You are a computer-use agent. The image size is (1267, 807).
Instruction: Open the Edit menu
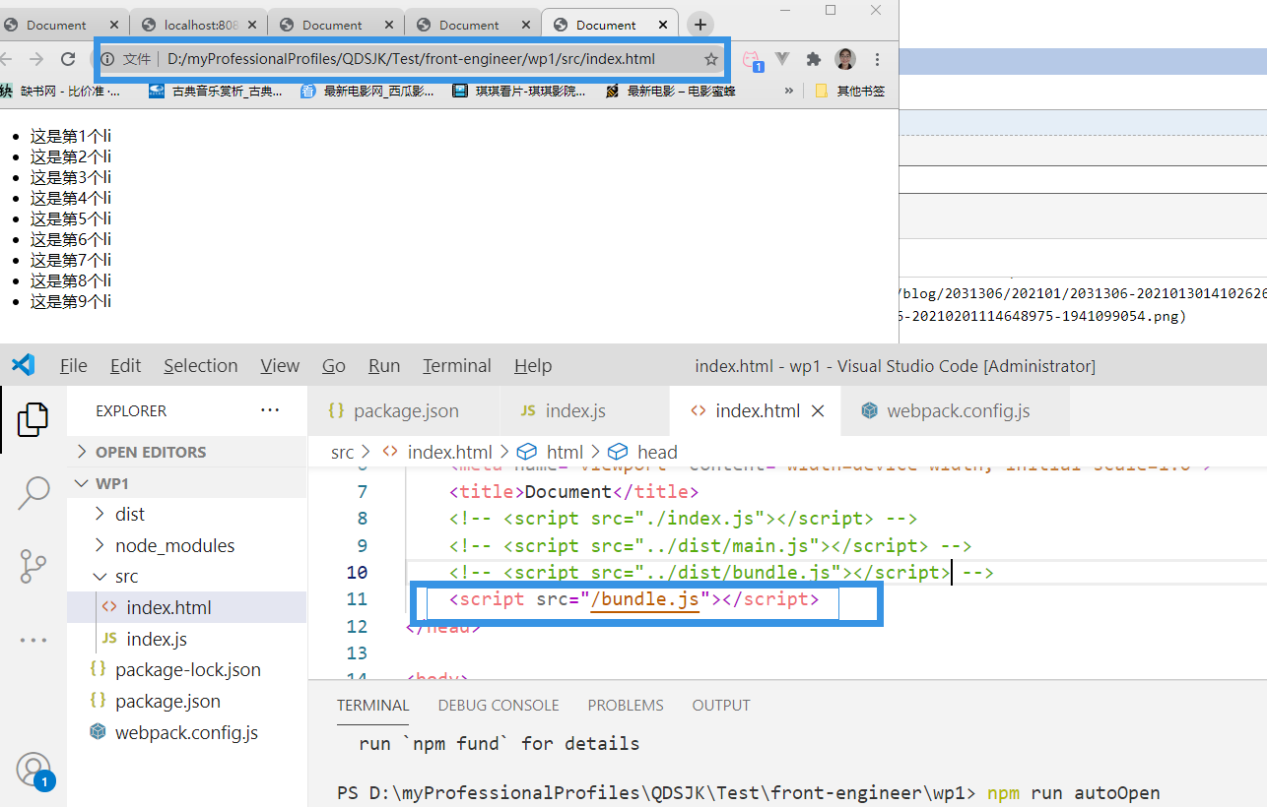point(125,366)
